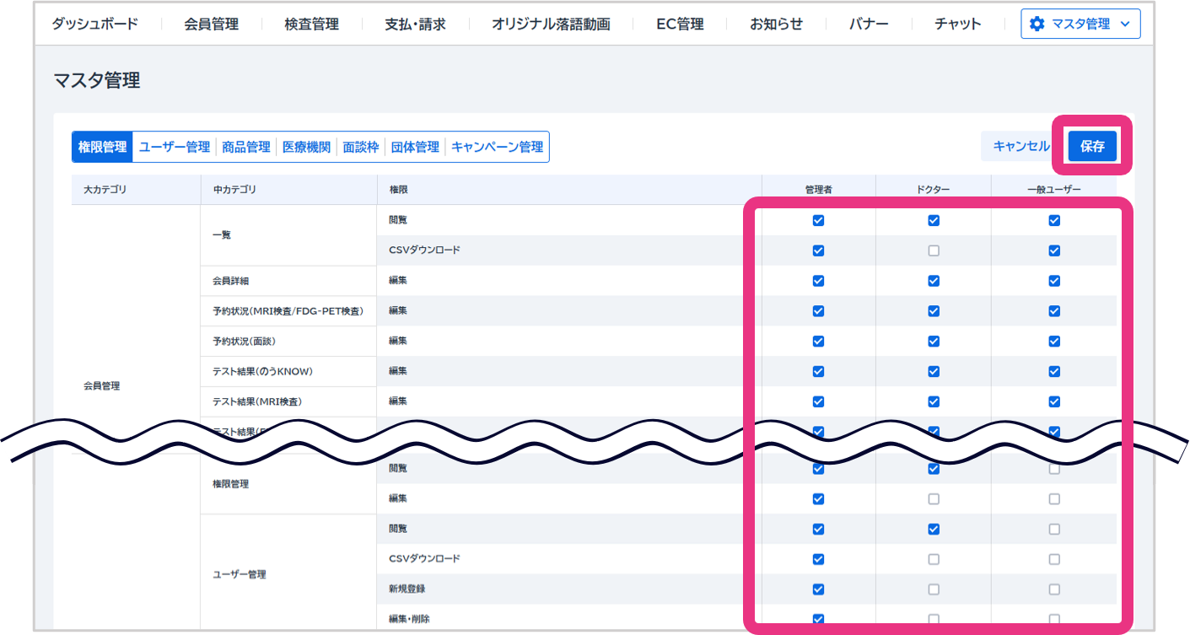This screenshot has width=1190, height=635.
Task: Open オリジナル落語動画 in the top navigation
Action: tap(551, 24)
